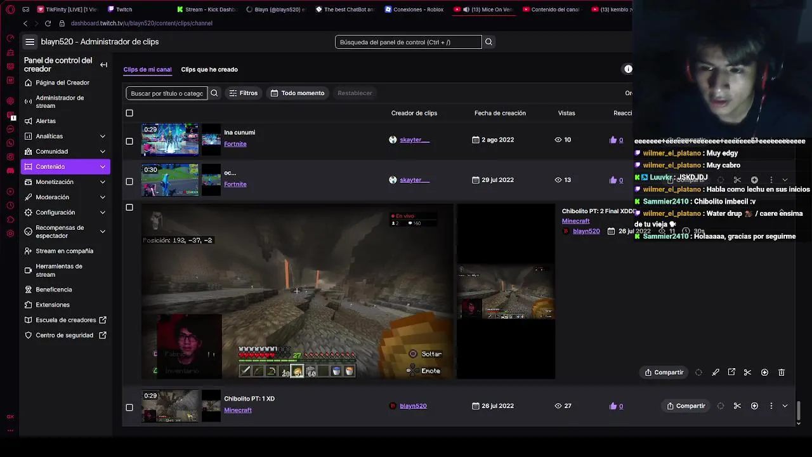The height and width of the screenshot is (457, 812).
Task: Click the expanded Minecraft clip video player
Action: click(x=297, y=291)
